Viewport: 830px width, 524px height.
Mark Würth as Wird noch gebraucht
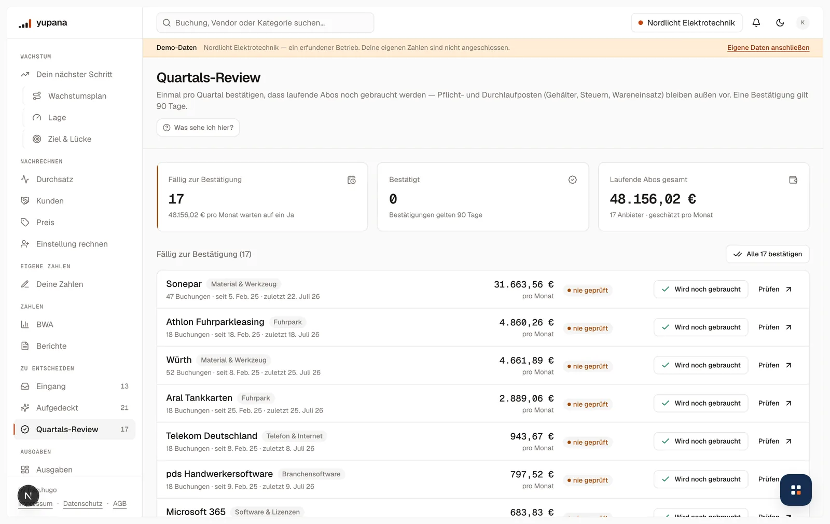(701, 365)
